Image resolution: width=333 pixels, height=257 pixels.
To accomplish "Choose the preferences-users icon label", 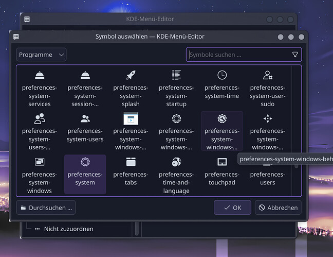I will click(x=268, y=178).
